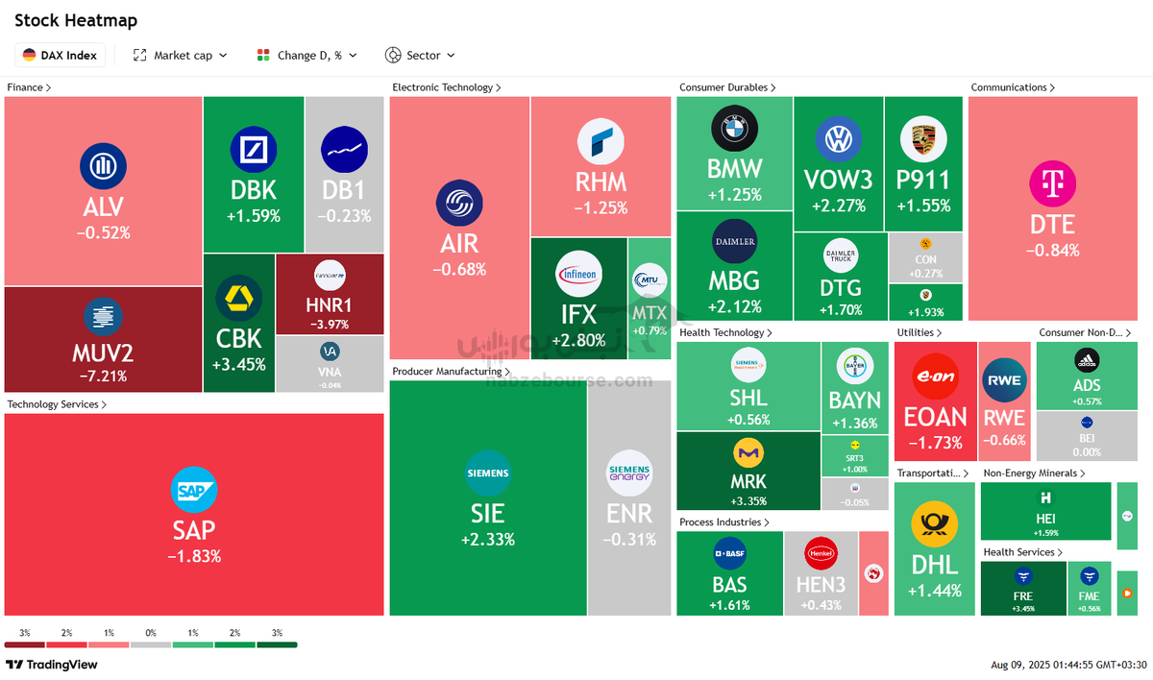Click the +2.80% change value on IFX

(x=577, y=340)
